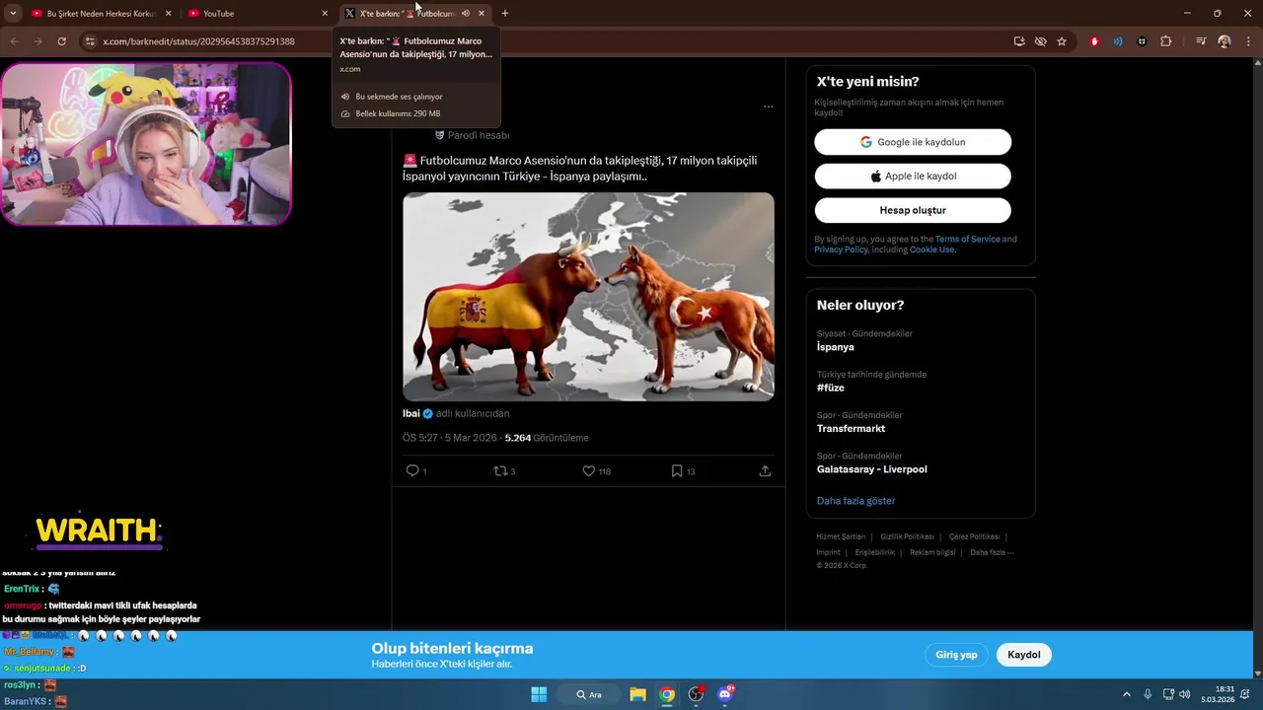Select the X'te barkın tab
The height and width of the screenshot is (710, 1263).
(414, 14)
